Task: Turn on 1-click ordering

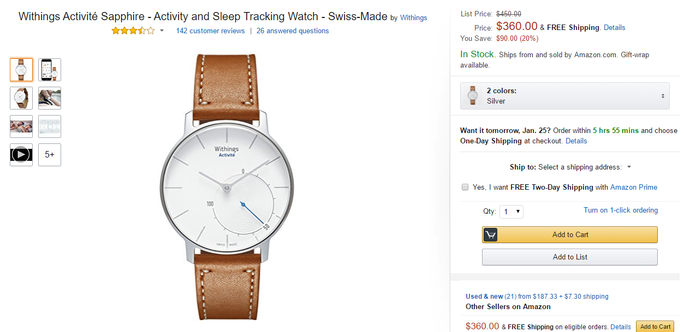Action: coord(621,210)
